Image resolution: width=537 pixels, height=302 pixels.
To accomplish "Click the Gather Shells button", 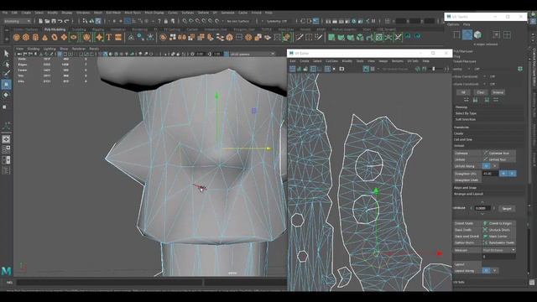I will pos(467,242).
